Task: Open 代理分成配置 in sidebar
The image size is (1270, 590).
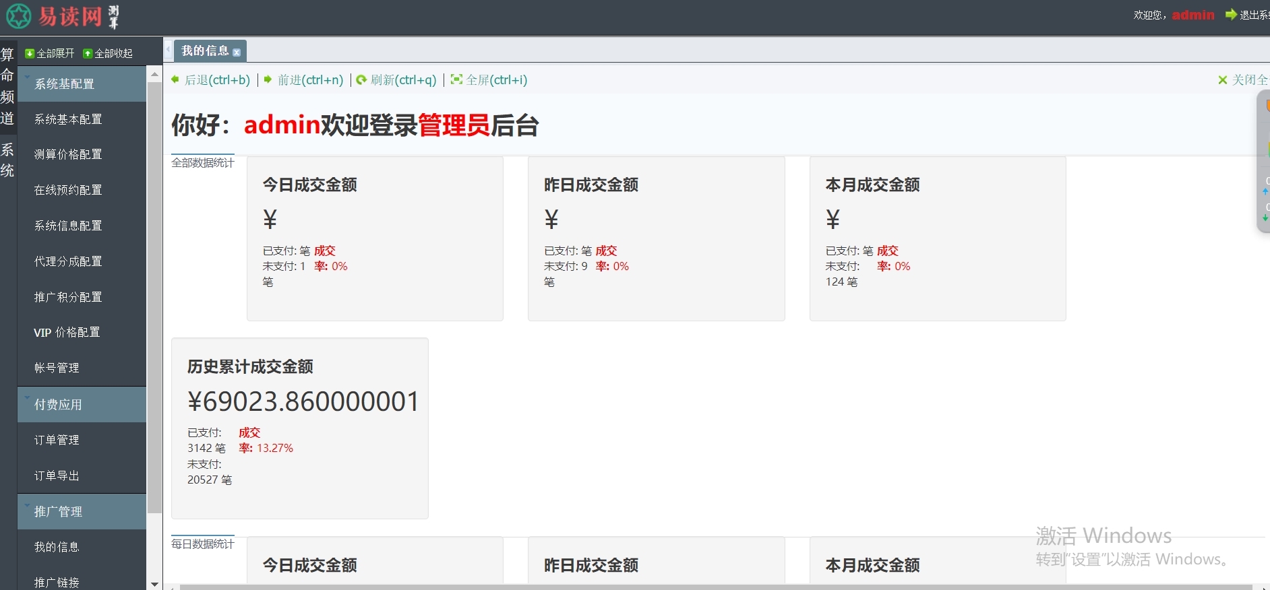Action: [x=68, y=261]
